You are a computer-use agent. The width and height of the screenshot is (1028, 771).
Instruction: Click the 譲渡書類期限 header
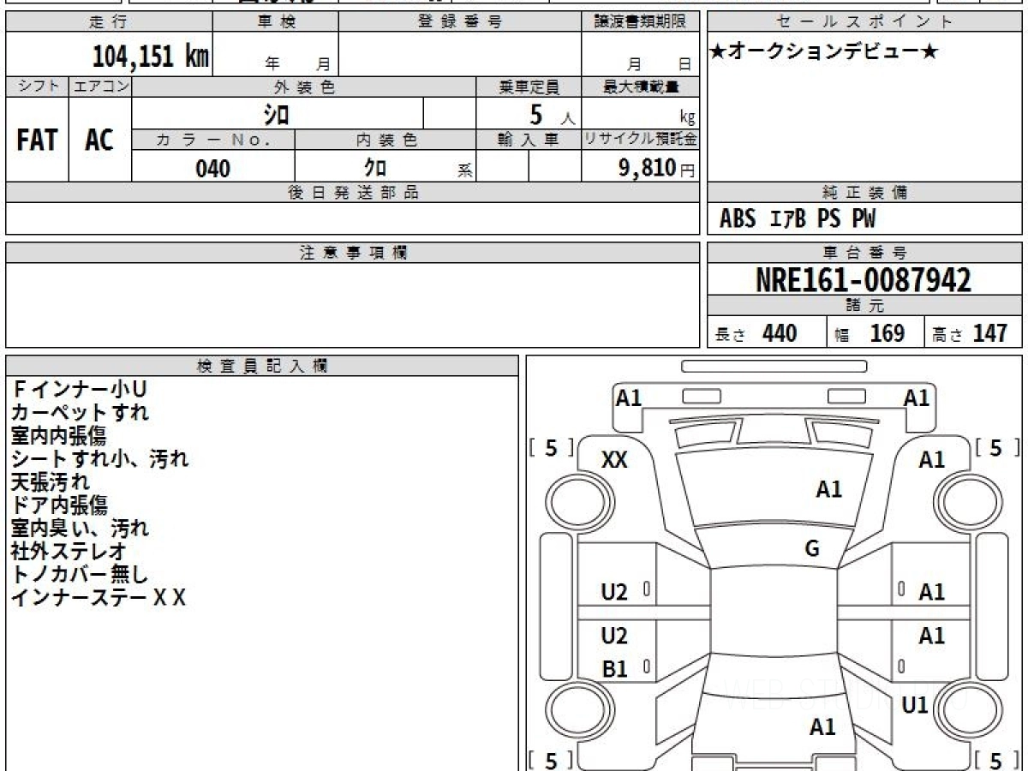click(x=641, y=22)
